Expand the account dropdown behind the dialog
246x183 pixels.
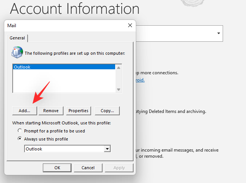[x=219, y=33]
